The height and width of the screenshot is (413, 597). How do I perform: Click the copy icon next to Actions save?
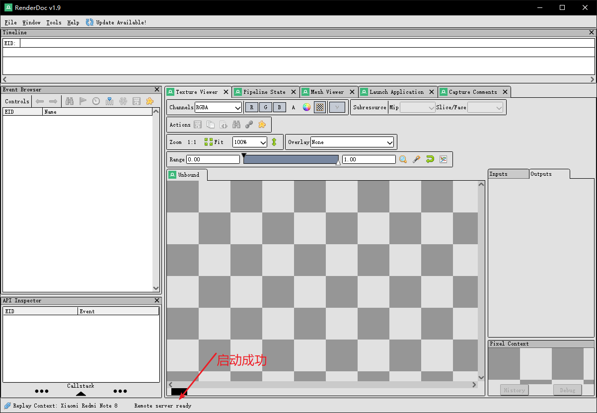tap(210, 124)
